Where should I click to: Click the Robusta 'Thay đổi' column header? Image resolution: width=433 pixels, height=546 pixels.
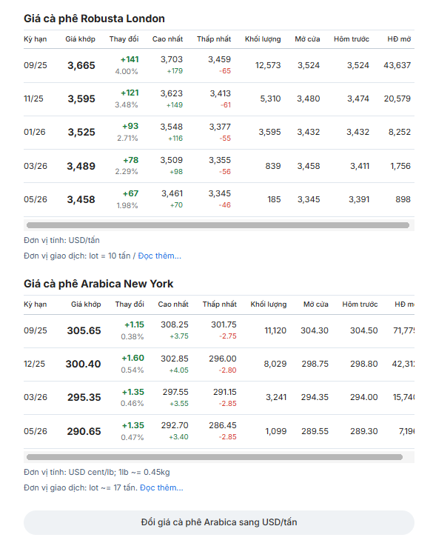124,39
